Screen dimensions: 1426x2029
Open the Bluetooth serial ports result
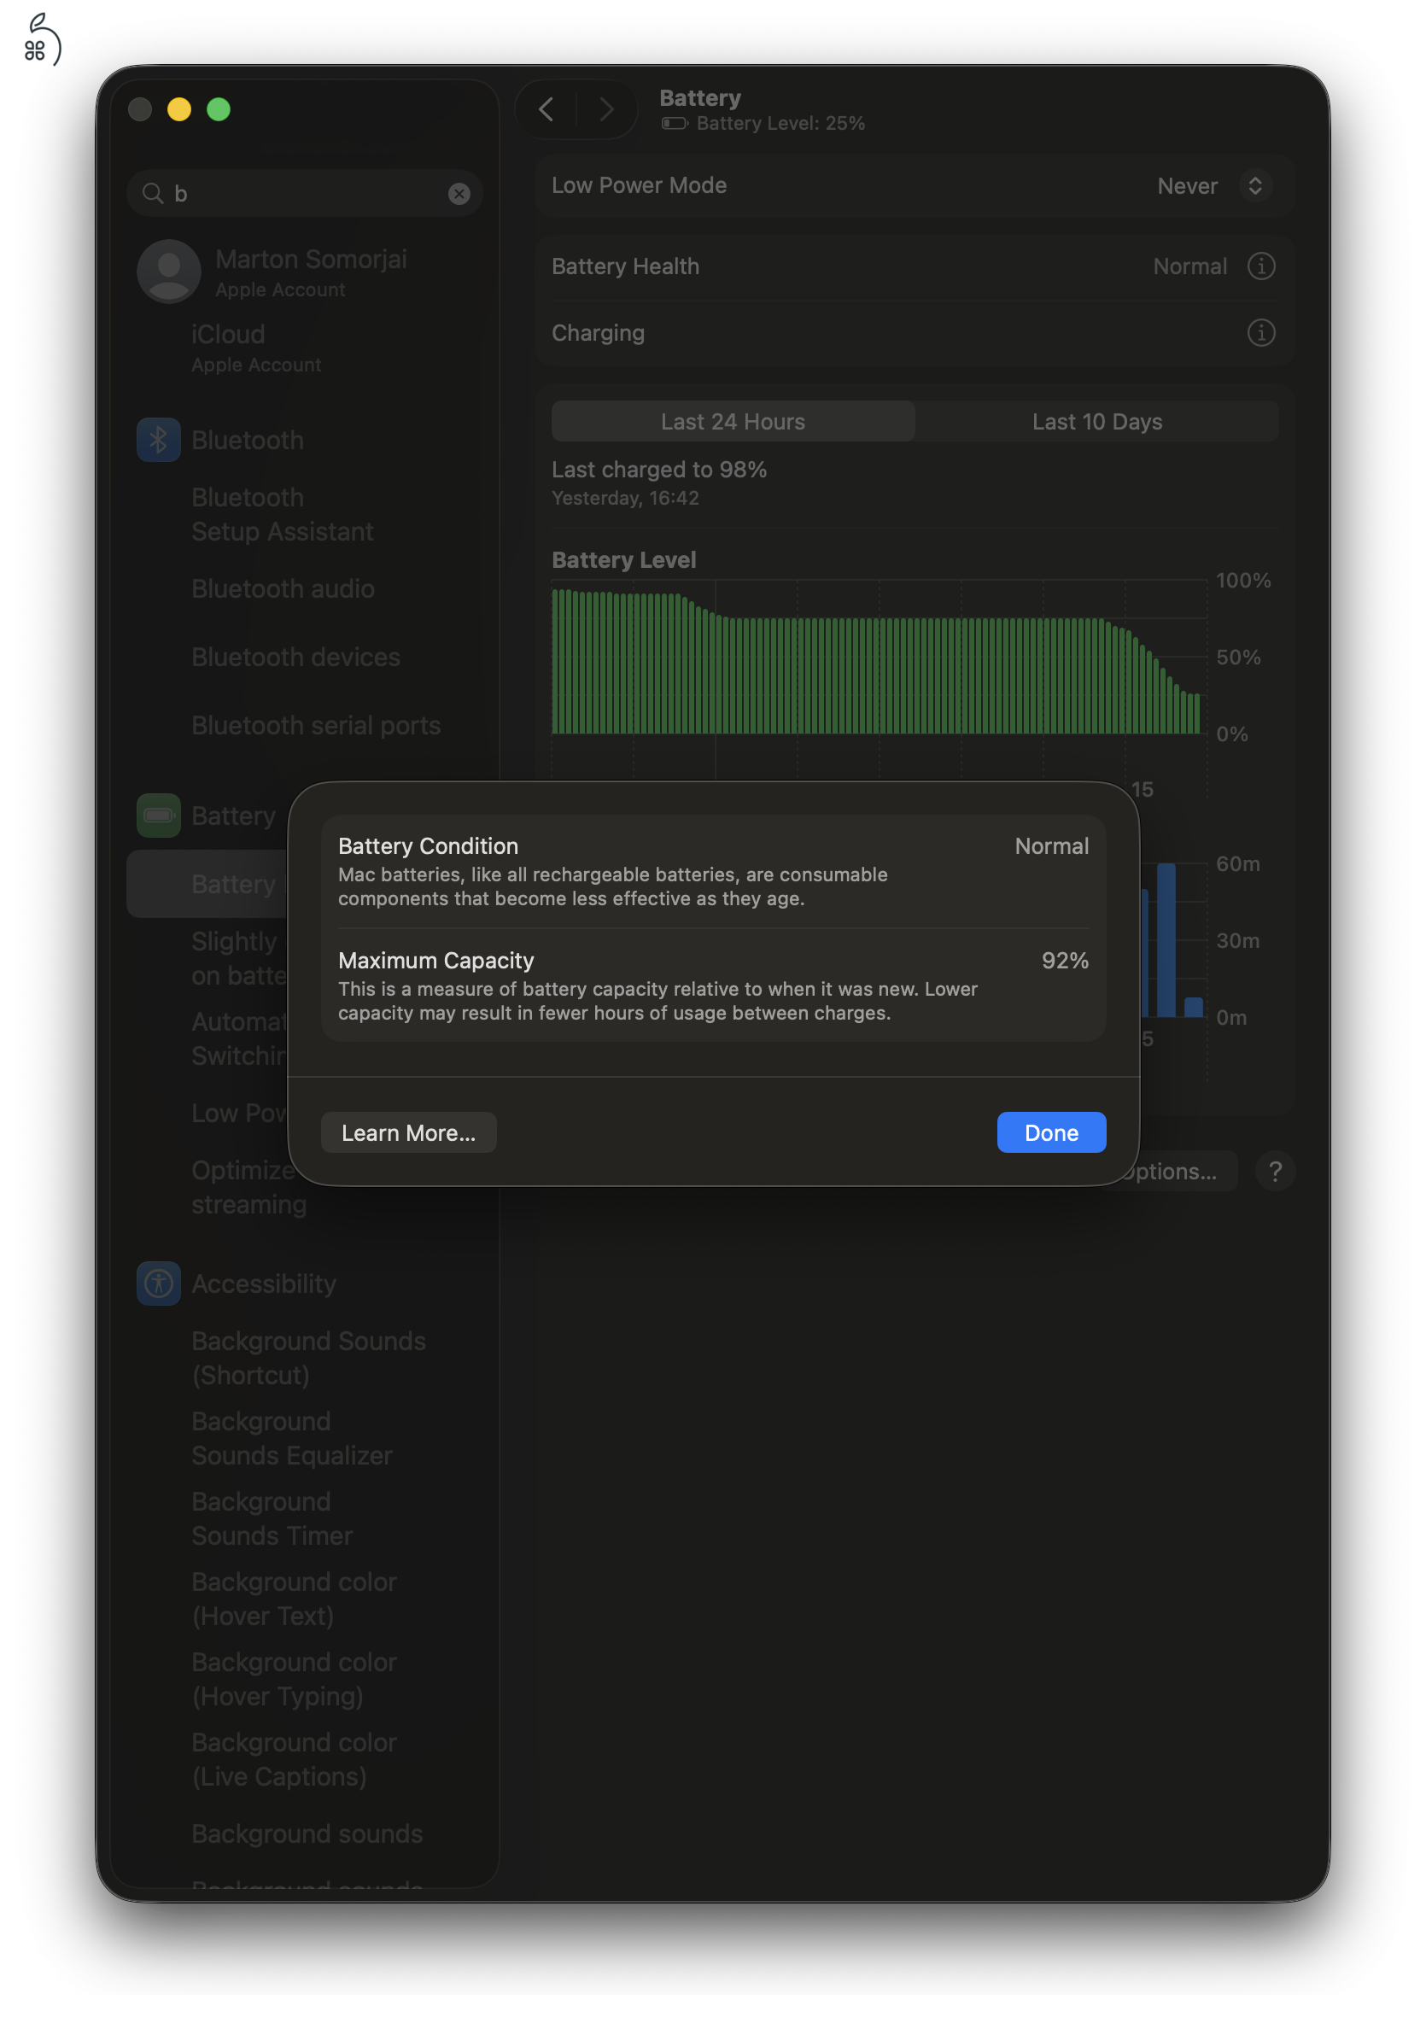(x=316, y=726)
